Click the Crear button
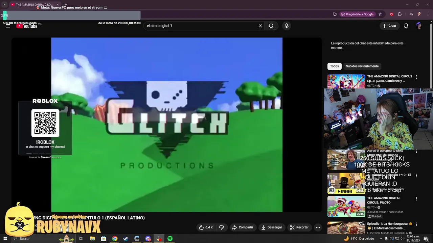This screenshot has height=243, width=433. click(x=389, y=26)
